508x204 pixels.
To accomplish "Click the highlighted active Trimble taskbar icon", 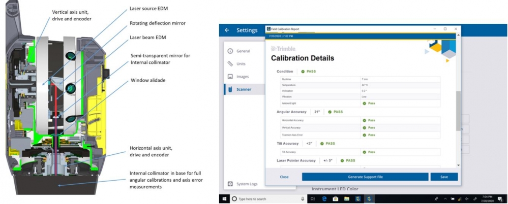I will (x=369, y=198).
